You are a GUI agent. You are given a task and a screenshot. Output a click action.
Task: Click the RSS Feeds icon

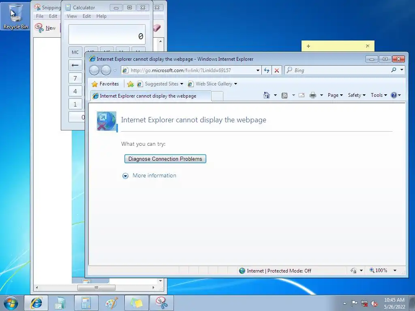[285, 96]
